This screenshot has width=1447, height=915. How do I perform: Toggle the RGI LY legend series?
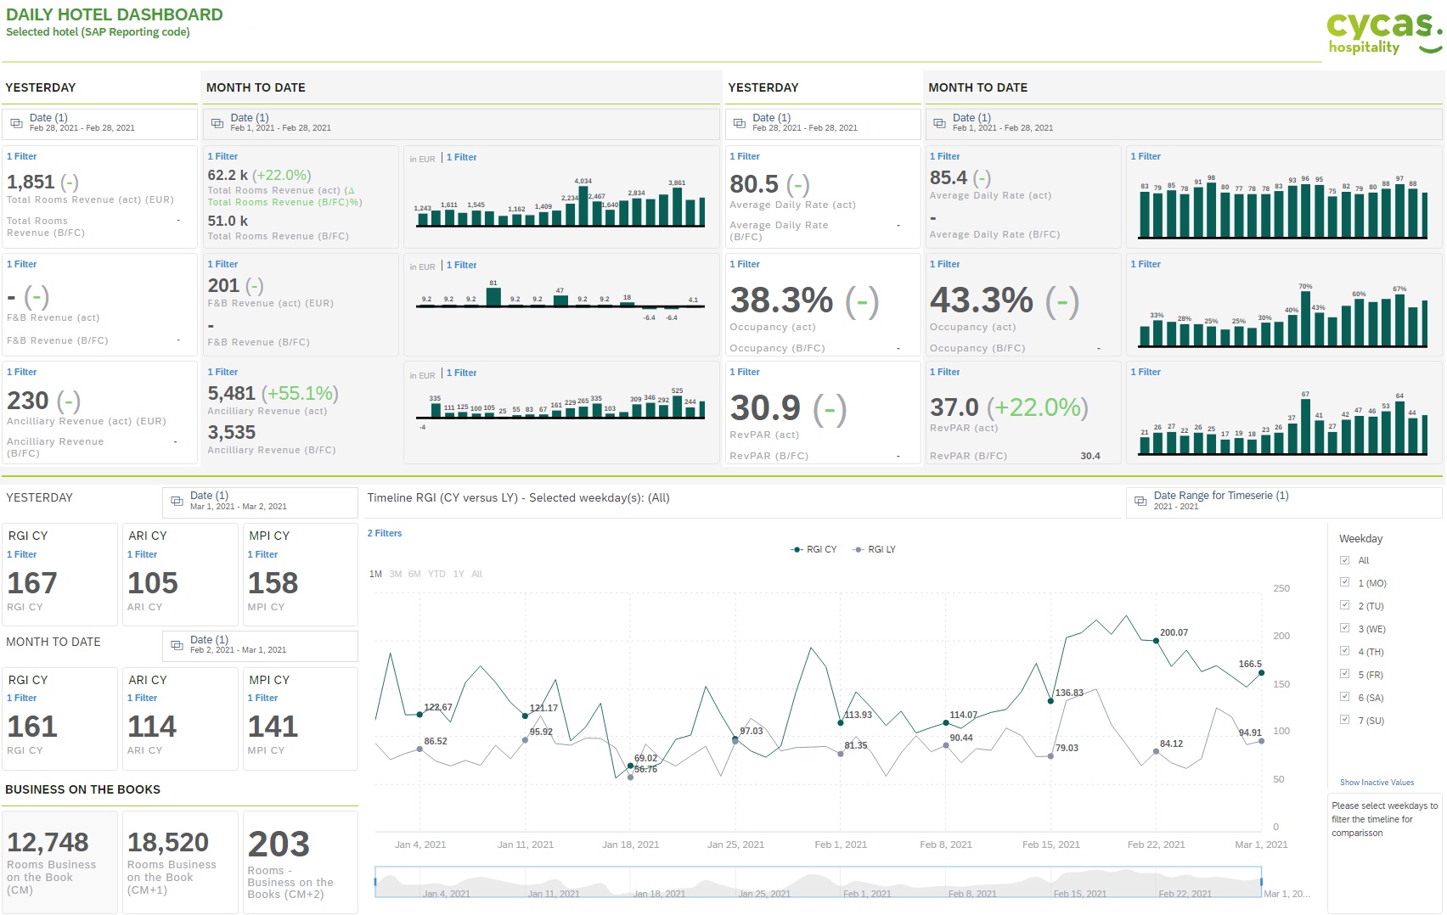[875, 549]
